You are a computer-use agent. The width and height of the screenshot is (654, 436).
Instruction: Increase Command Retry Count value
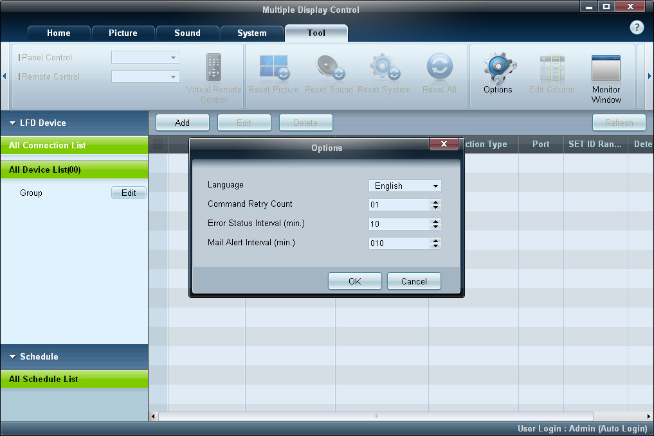coord(436,202)
